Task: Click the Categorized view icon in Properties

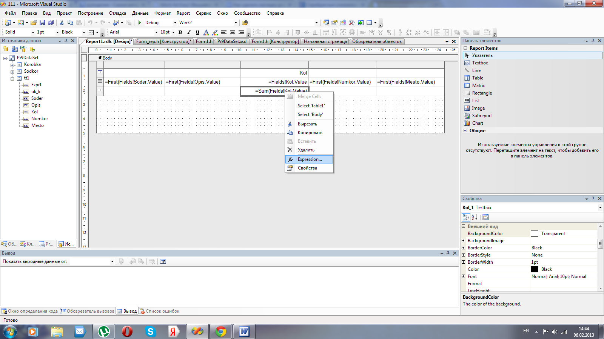Action: pyautogui.click(x=466, y=217)
